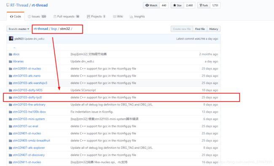Open the stm32f401-st-nucleo folder
The height and width of the screenshot is (166, 274).
27,133
